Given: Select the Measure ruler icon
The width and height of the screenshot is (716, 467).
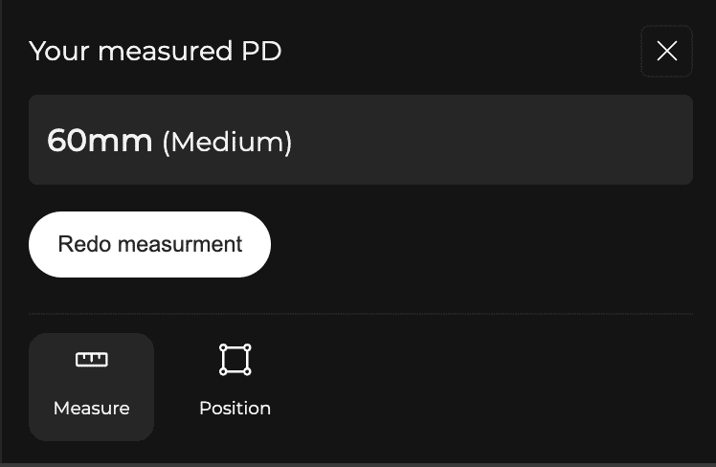Looking at the screenshot, I should pos(92,360).
